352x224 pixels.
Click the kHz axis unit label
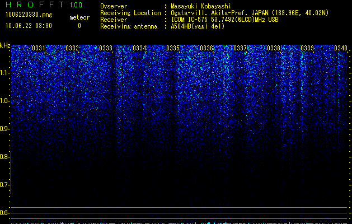[5, 45]
